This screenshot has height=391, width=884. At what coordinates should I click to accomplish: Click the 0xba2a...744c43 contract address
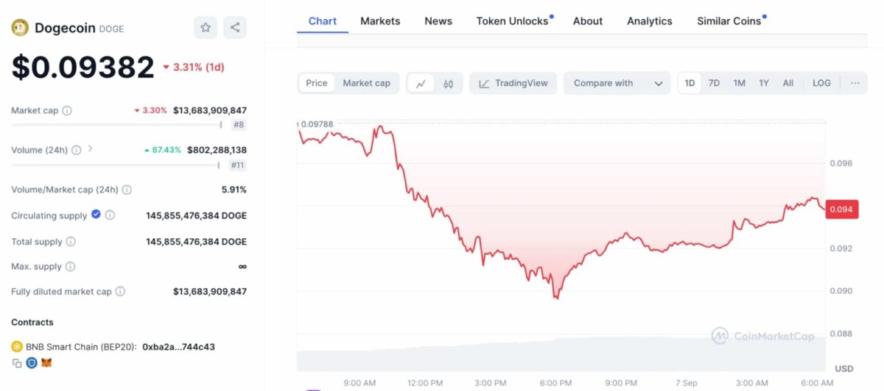click(x=178, y=347)
